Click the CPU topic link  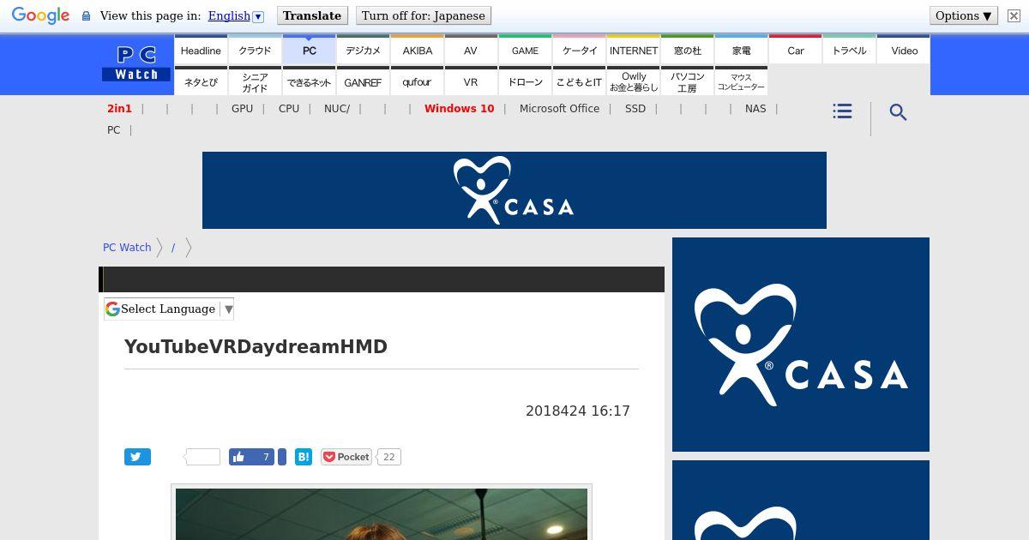coord(289,109)
